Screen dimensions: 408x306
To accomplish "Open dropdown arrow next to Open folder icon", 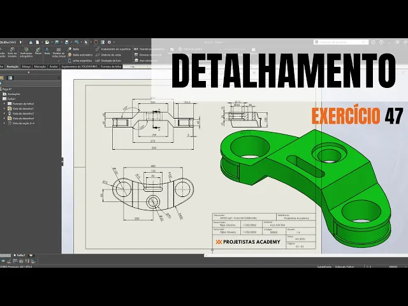I will tap(52, 42).
